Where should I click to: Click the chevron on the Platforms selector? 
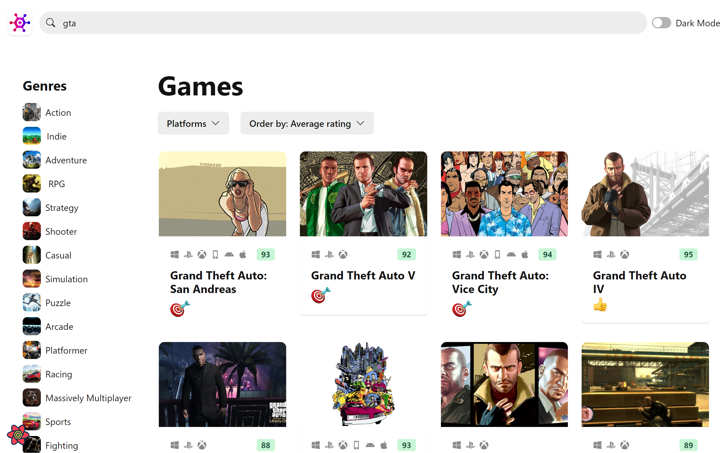click(216, 123)
